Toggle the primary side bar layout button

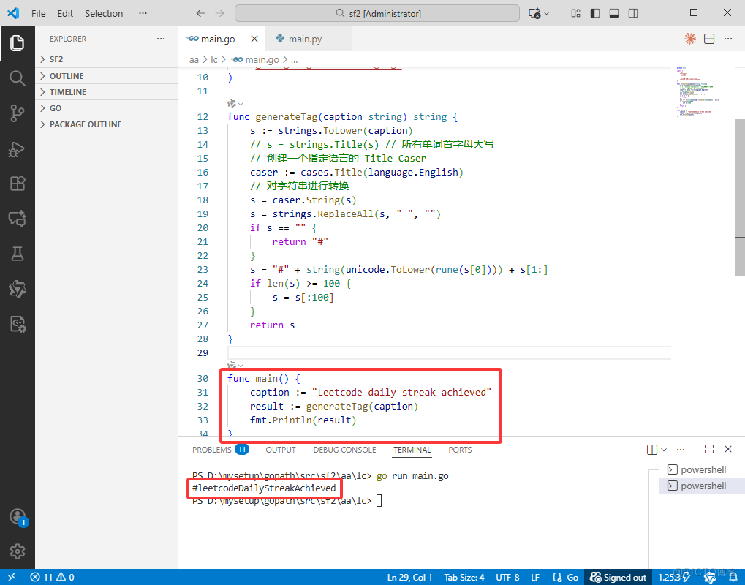coord(595,13)
